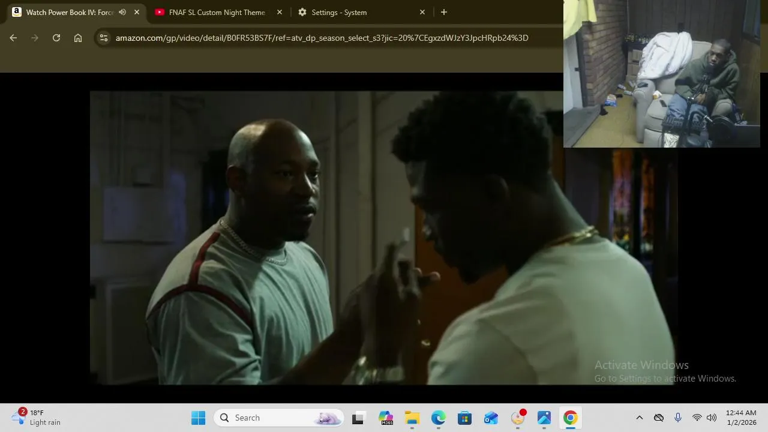Open Outlook from the taskbar

tap(491, 418)
